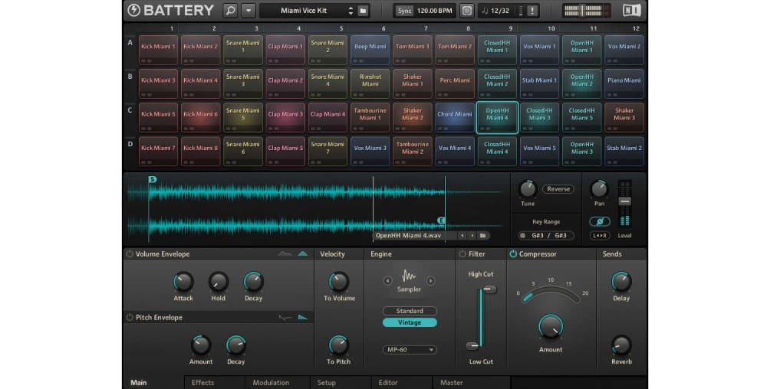The width and height of the screenshot is (767, 389).
Task: Click the Sampler waveform engine icon
Action: (409, 276)
